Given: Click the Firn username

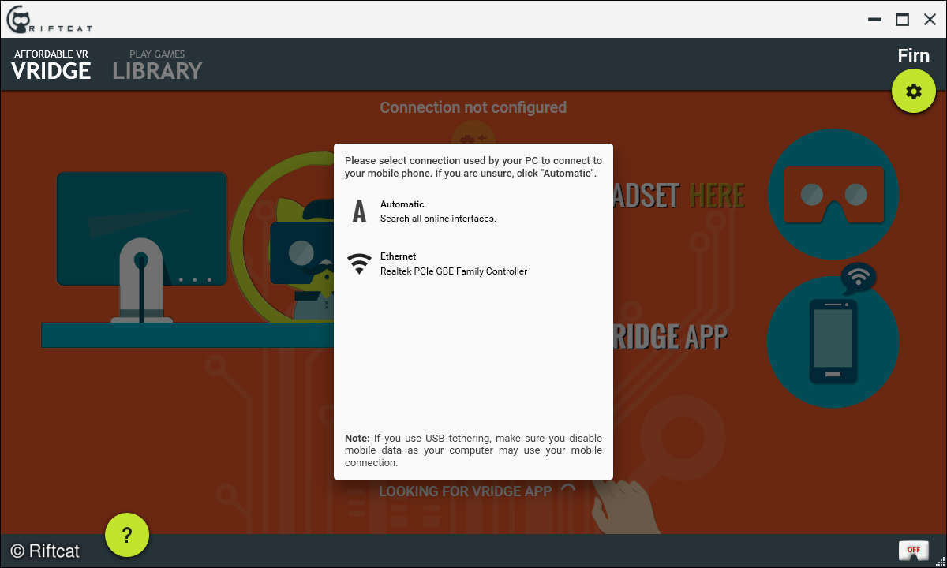Looking at the screenshot, I should point(913,56).
